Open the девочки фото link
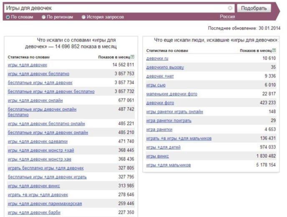Screen dimensions: 287x217 pos(160,103)
